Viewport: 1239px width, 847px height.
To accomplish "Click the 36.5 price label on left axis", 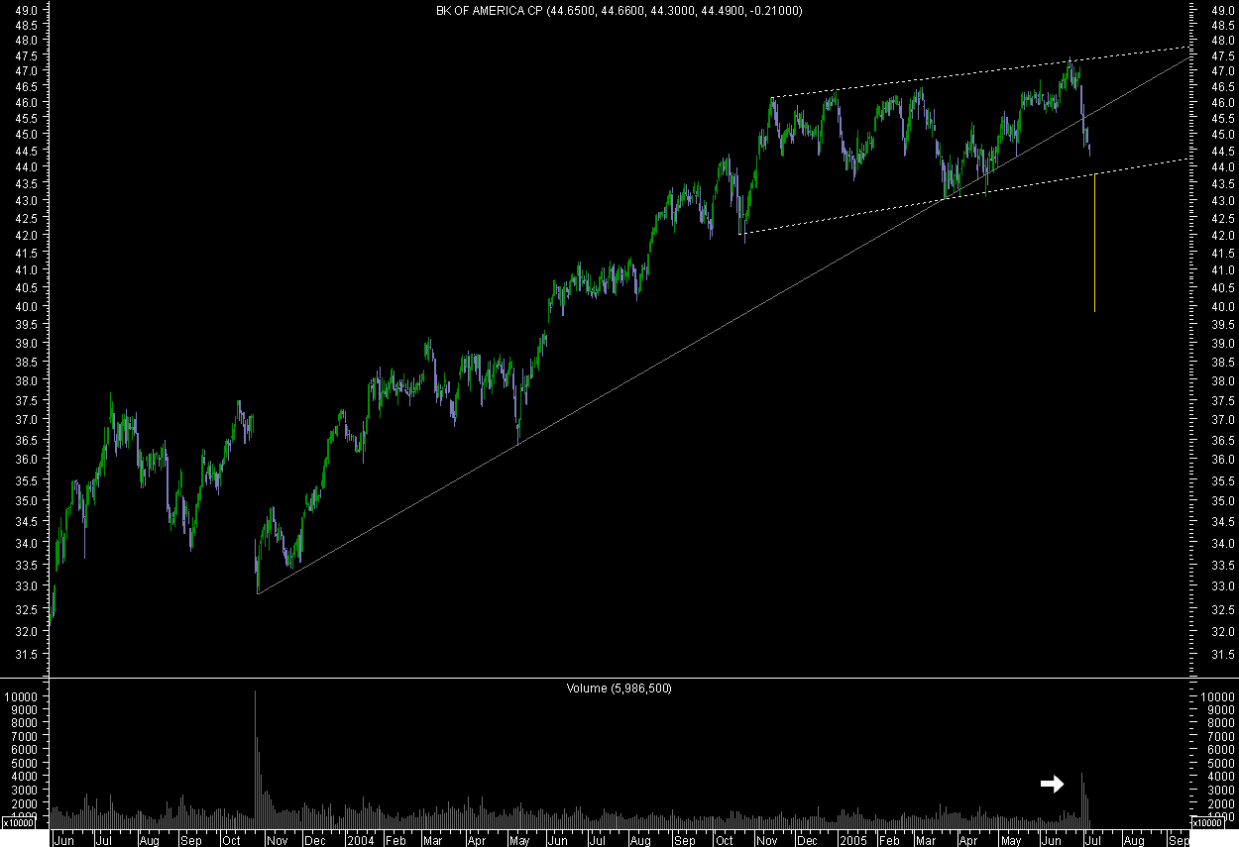I will (x=28, y=441).
